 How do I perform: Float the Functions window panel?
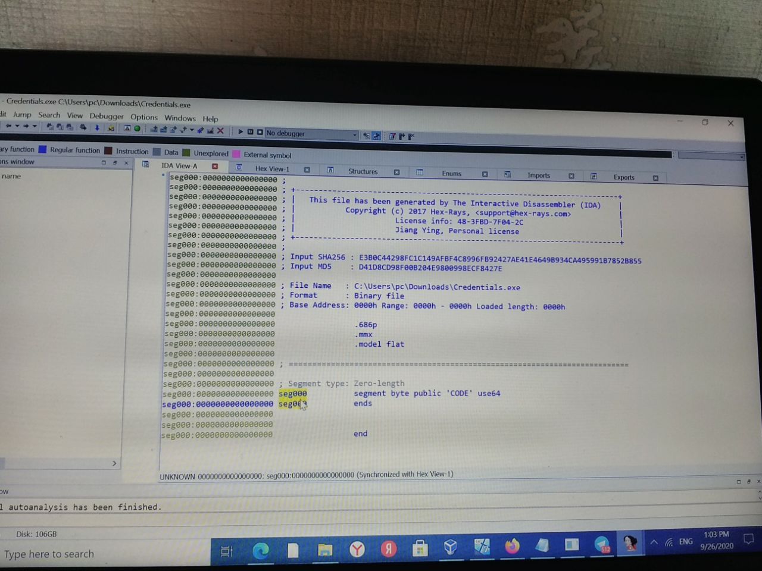(115, 162)
